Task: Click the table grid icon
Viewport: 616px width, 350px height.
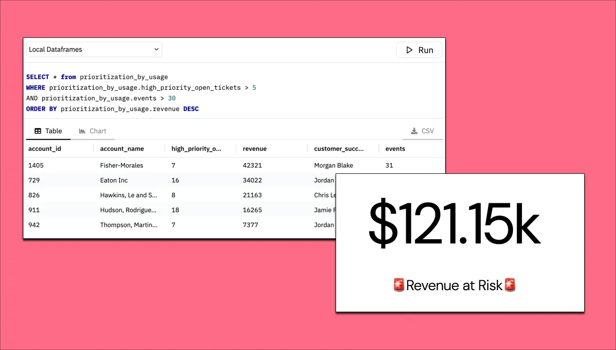Action: (x=38, y=131)
